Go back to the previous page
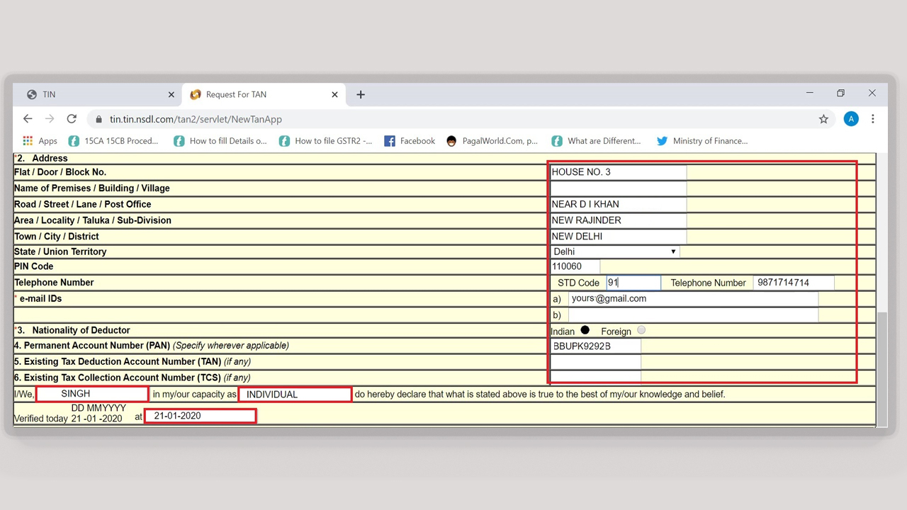907x510 pixels. (28, 119)
